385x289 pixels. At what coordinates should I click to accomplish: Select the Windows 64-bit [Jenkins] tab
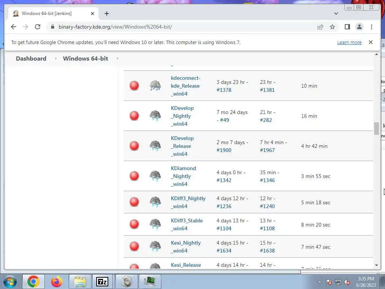click(53, 14)
